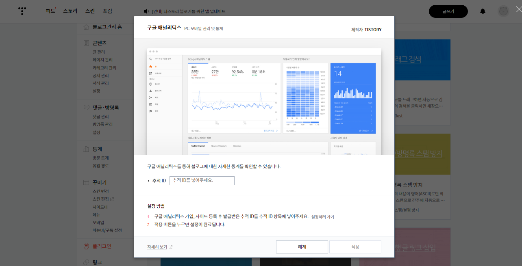
Task: Open 모바일 in sidebar
Action: click(x=98, y=223)
